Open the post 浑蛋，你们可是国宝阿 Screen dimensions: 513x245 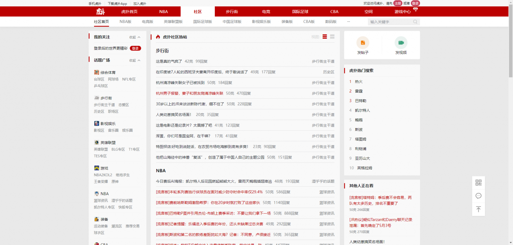click(183, 136)
